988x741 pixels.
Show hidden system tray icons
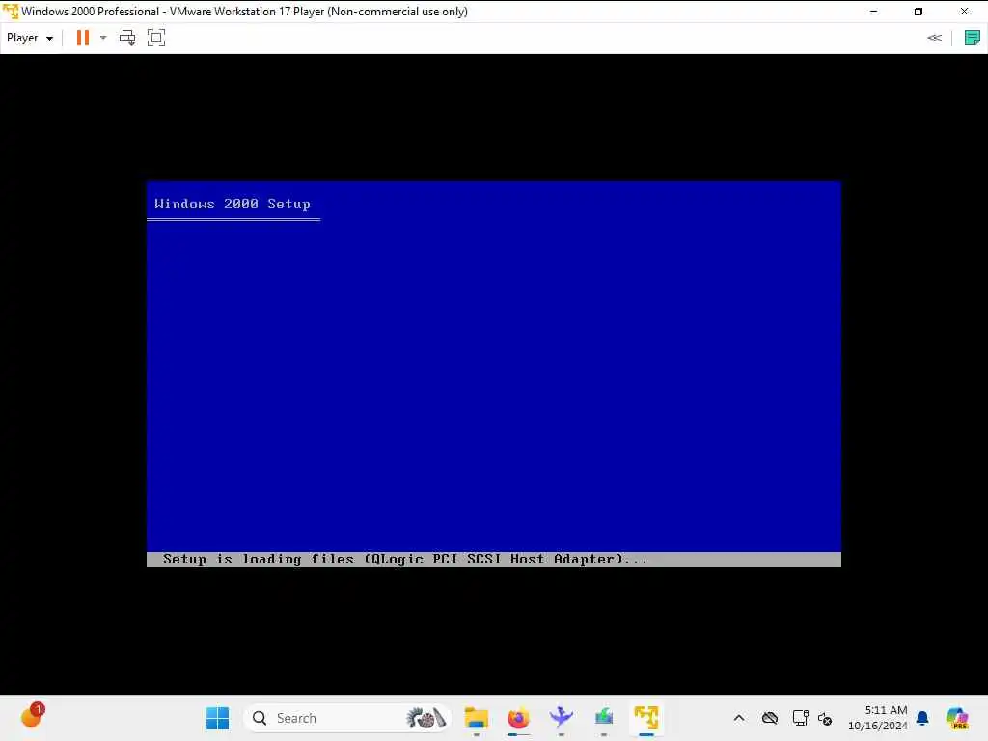pos(739,718)
